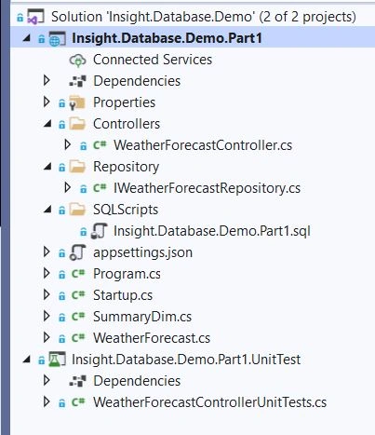Select Solution 'Insight.Database.Demo' root node
The width and height of the screenshot is (375, 435).
pos(204,17)
